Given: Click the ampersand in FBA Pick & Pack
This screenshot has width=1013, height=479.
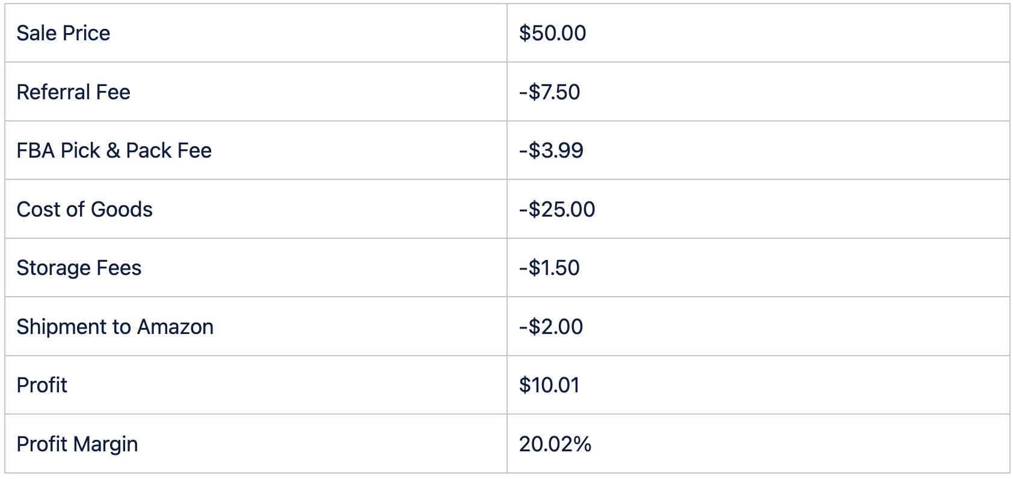Looking at the screenshot, I should click(x=113, y=150).
